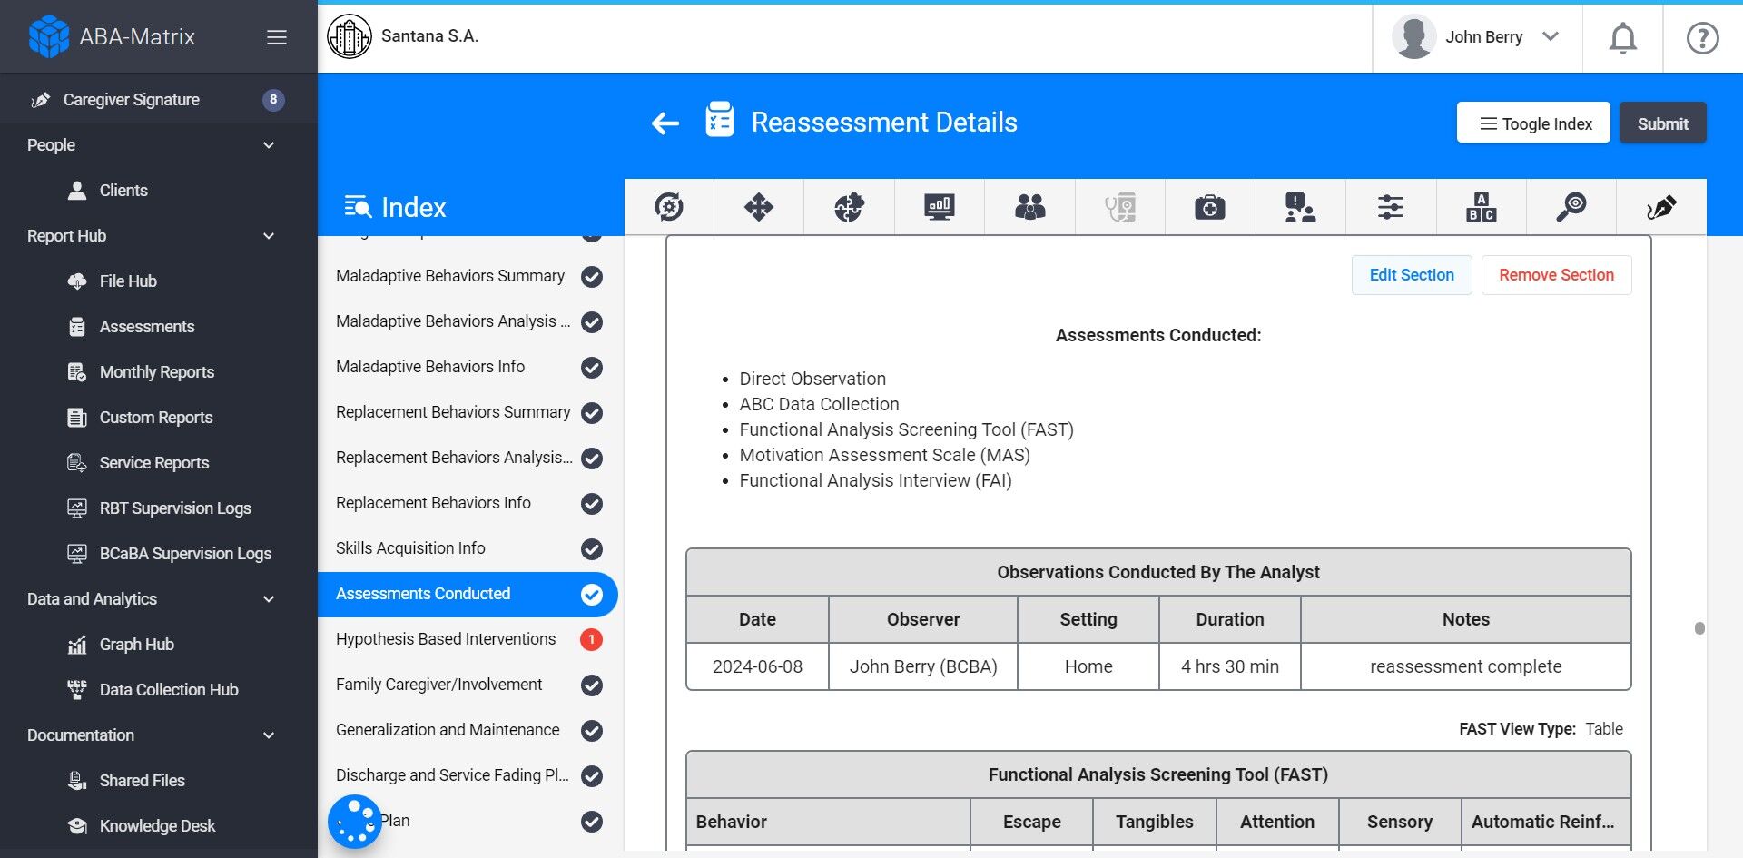Go to BCaBA Supervision Logs
This screenshot has width=1743, height=858.
tap(185, 554)
